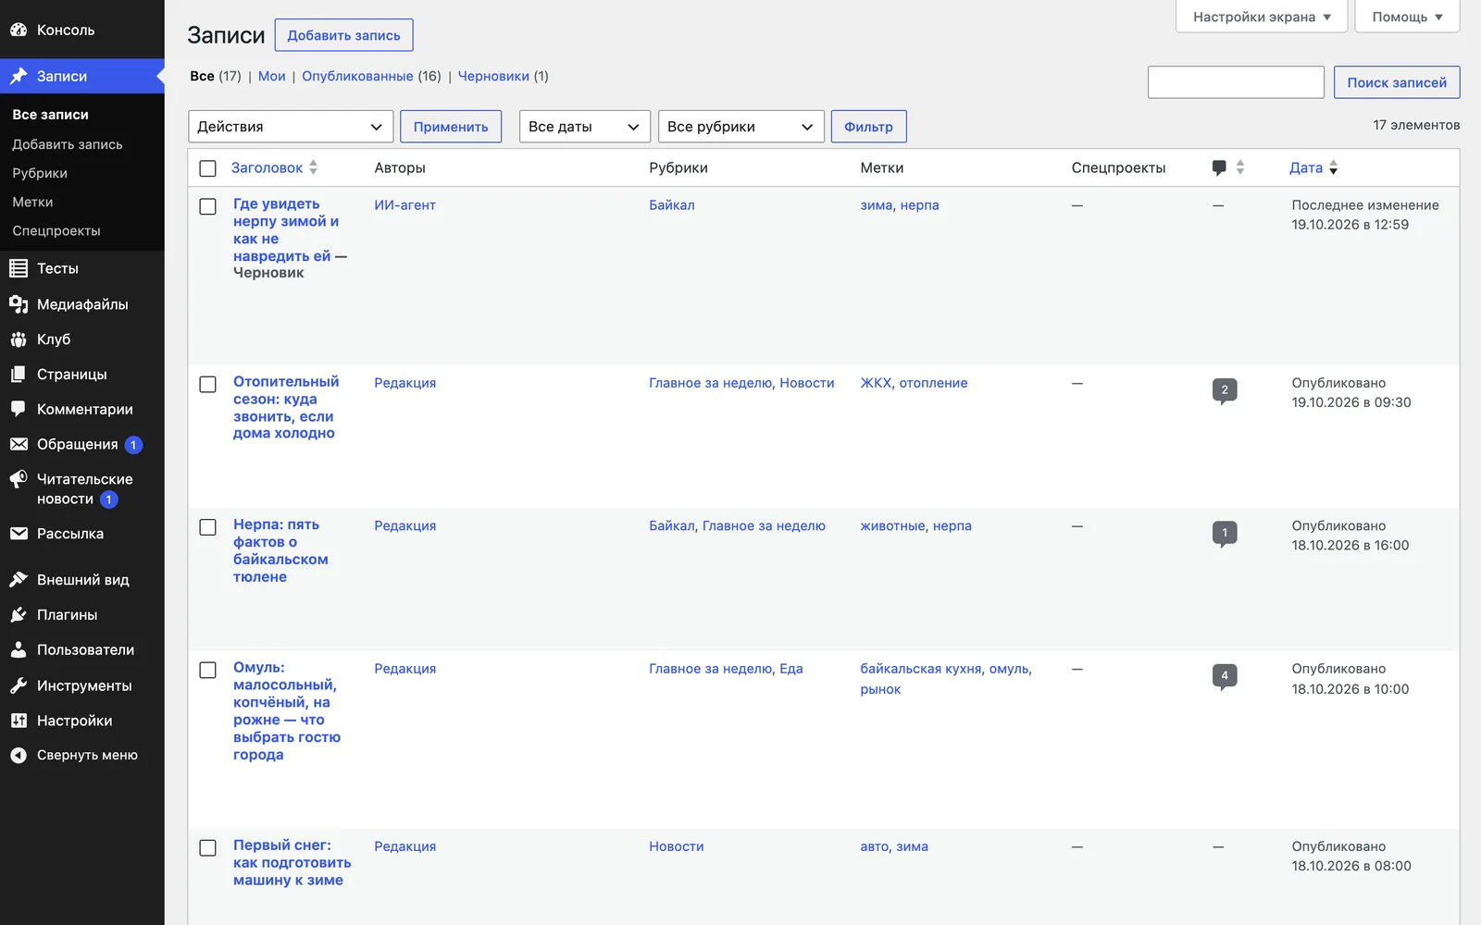Go to the Метки submenu item

coord(32,202)
